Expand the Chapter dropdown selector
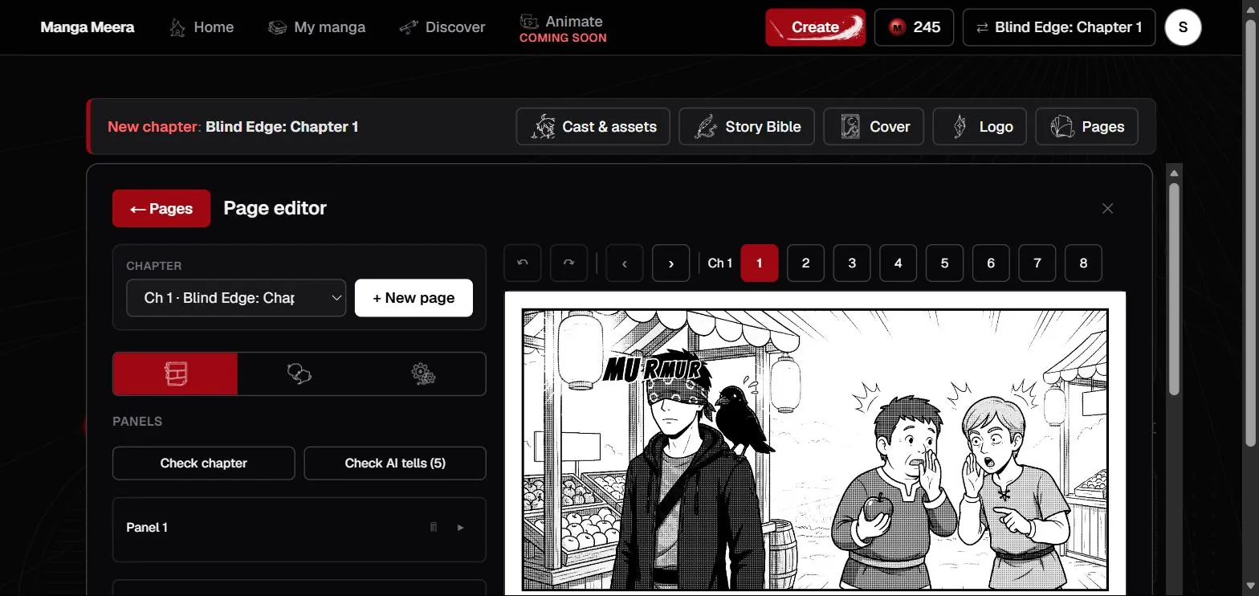The image size is (1259, 596). [x=236, y=298]
